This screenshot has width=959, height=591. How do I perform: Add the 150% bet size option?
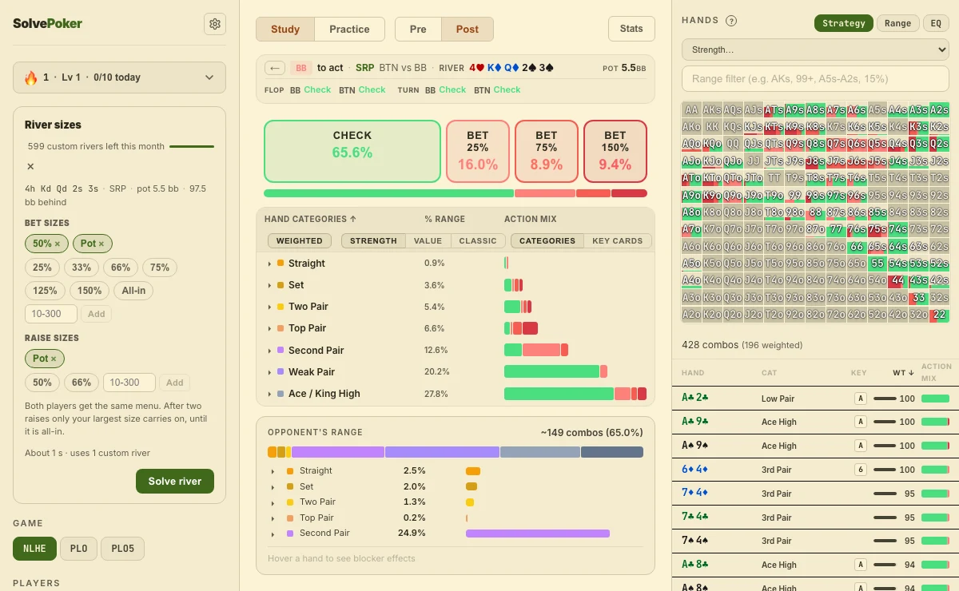(90, 291)
